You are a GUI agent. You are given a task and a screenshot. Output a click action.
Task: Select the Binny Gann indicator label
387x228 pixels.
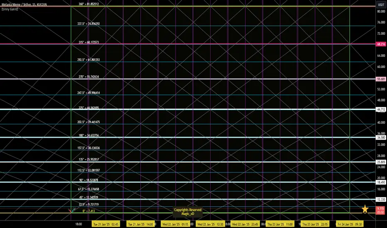(x=10, y=9)
